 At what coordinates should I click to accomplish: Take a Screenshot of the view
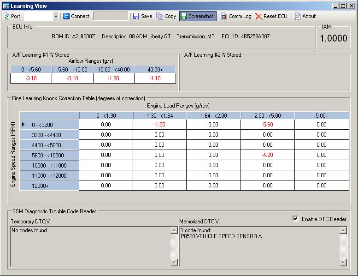pyautogui.click(x=198, y=16)
